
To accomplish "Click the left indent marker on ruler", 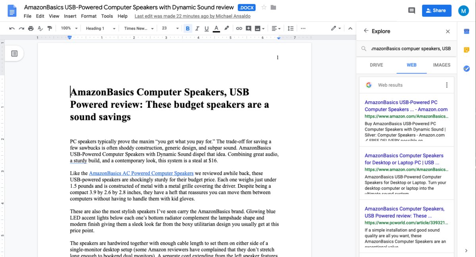I will 70,38.
